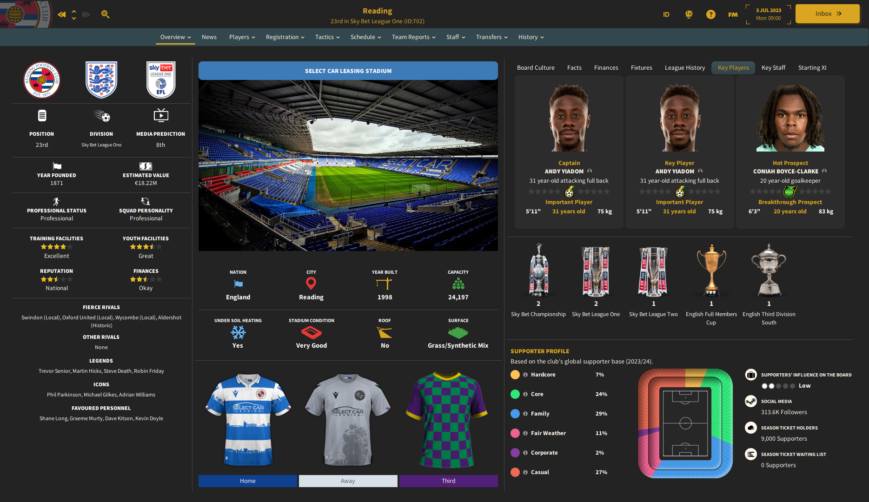Open the News menu item

click(209, 37)
